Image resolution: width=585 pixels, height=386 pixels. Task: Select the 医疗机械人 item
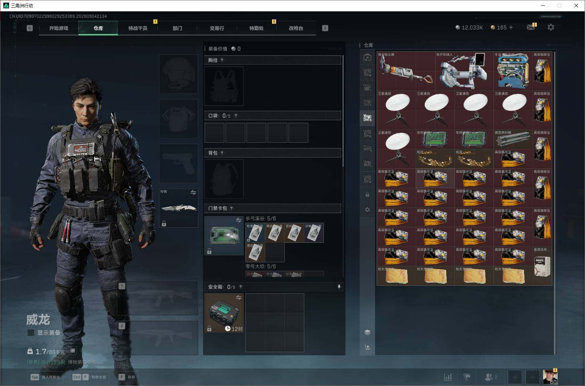coord(464,71)
